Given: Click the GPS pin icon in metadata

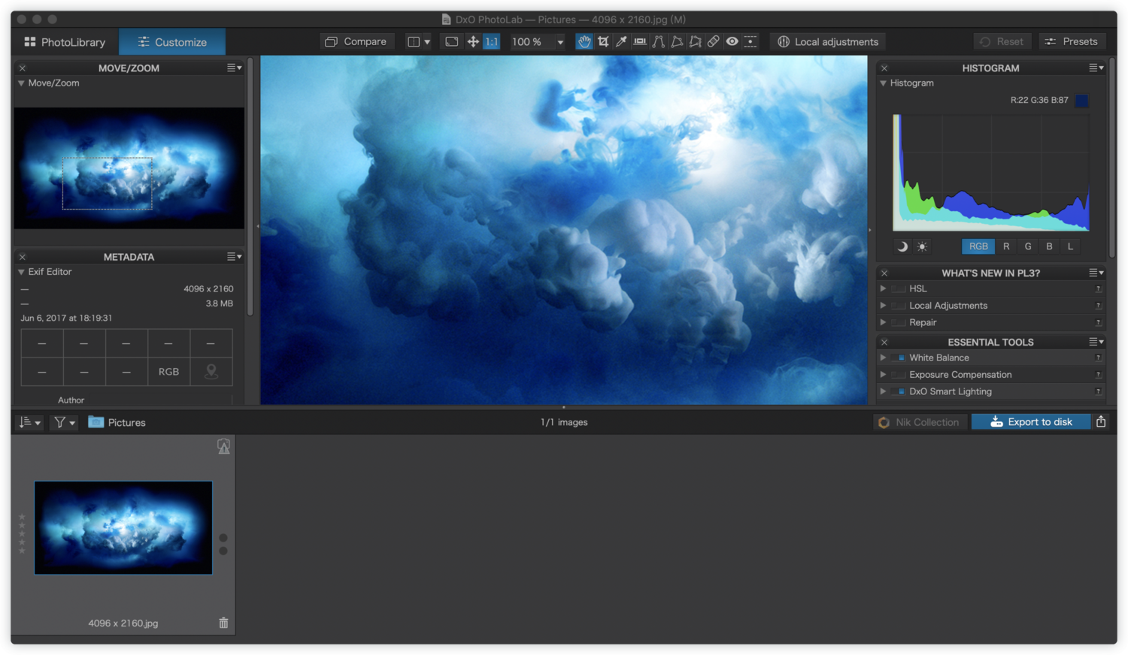Looking at the screenshot, I should [x=211, y=372].
